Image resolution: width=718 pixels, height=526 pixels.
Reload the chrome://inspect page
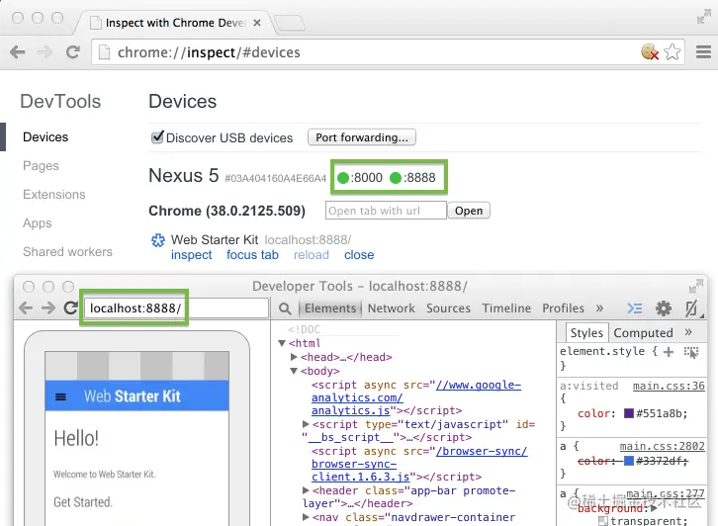[72, 52]
